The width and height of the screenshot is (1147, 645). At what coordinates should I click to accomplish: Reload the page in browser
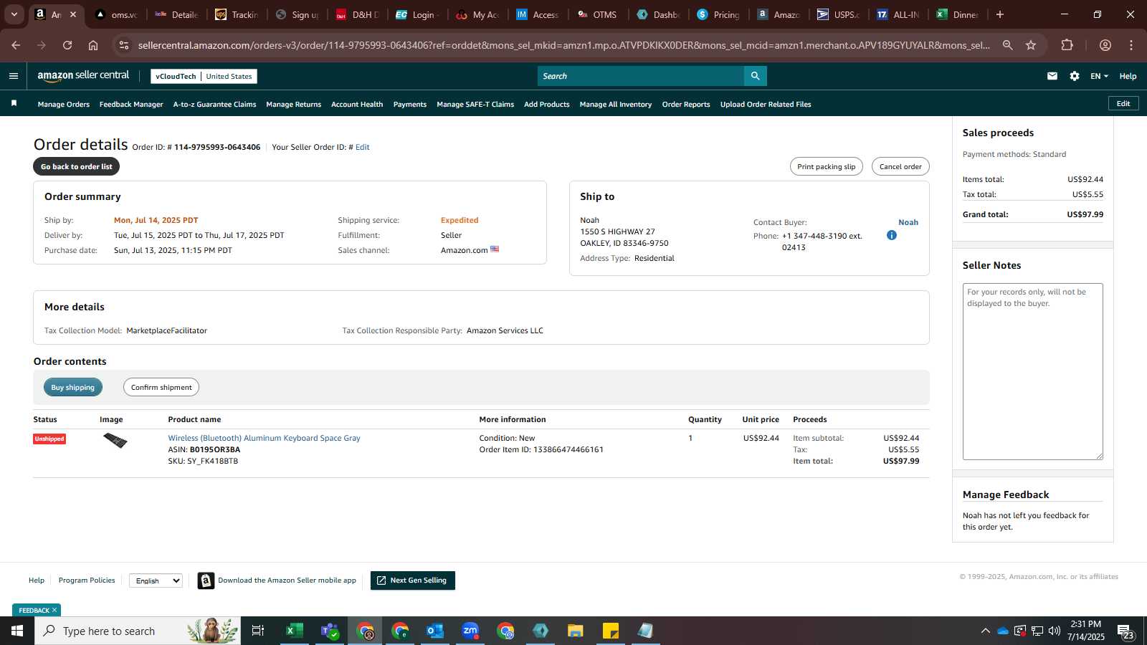[67, 45]
